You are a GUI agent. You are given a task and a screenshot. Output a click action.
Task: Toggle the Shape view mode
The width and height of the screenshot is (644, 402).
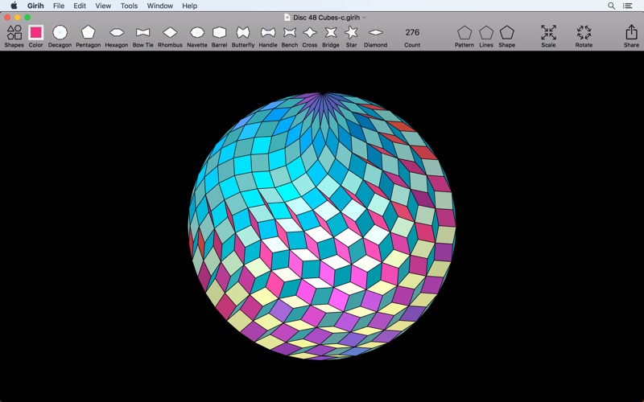506,33
